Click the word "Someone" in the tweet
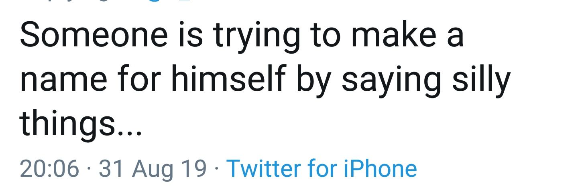578x192 pixels. tap(94, 35)
